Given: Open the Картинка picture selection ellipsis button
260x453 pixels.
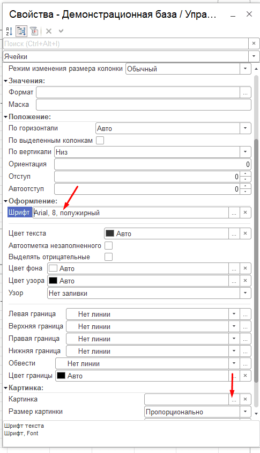Looking at the screenshot, I should (x=234, y=399).
